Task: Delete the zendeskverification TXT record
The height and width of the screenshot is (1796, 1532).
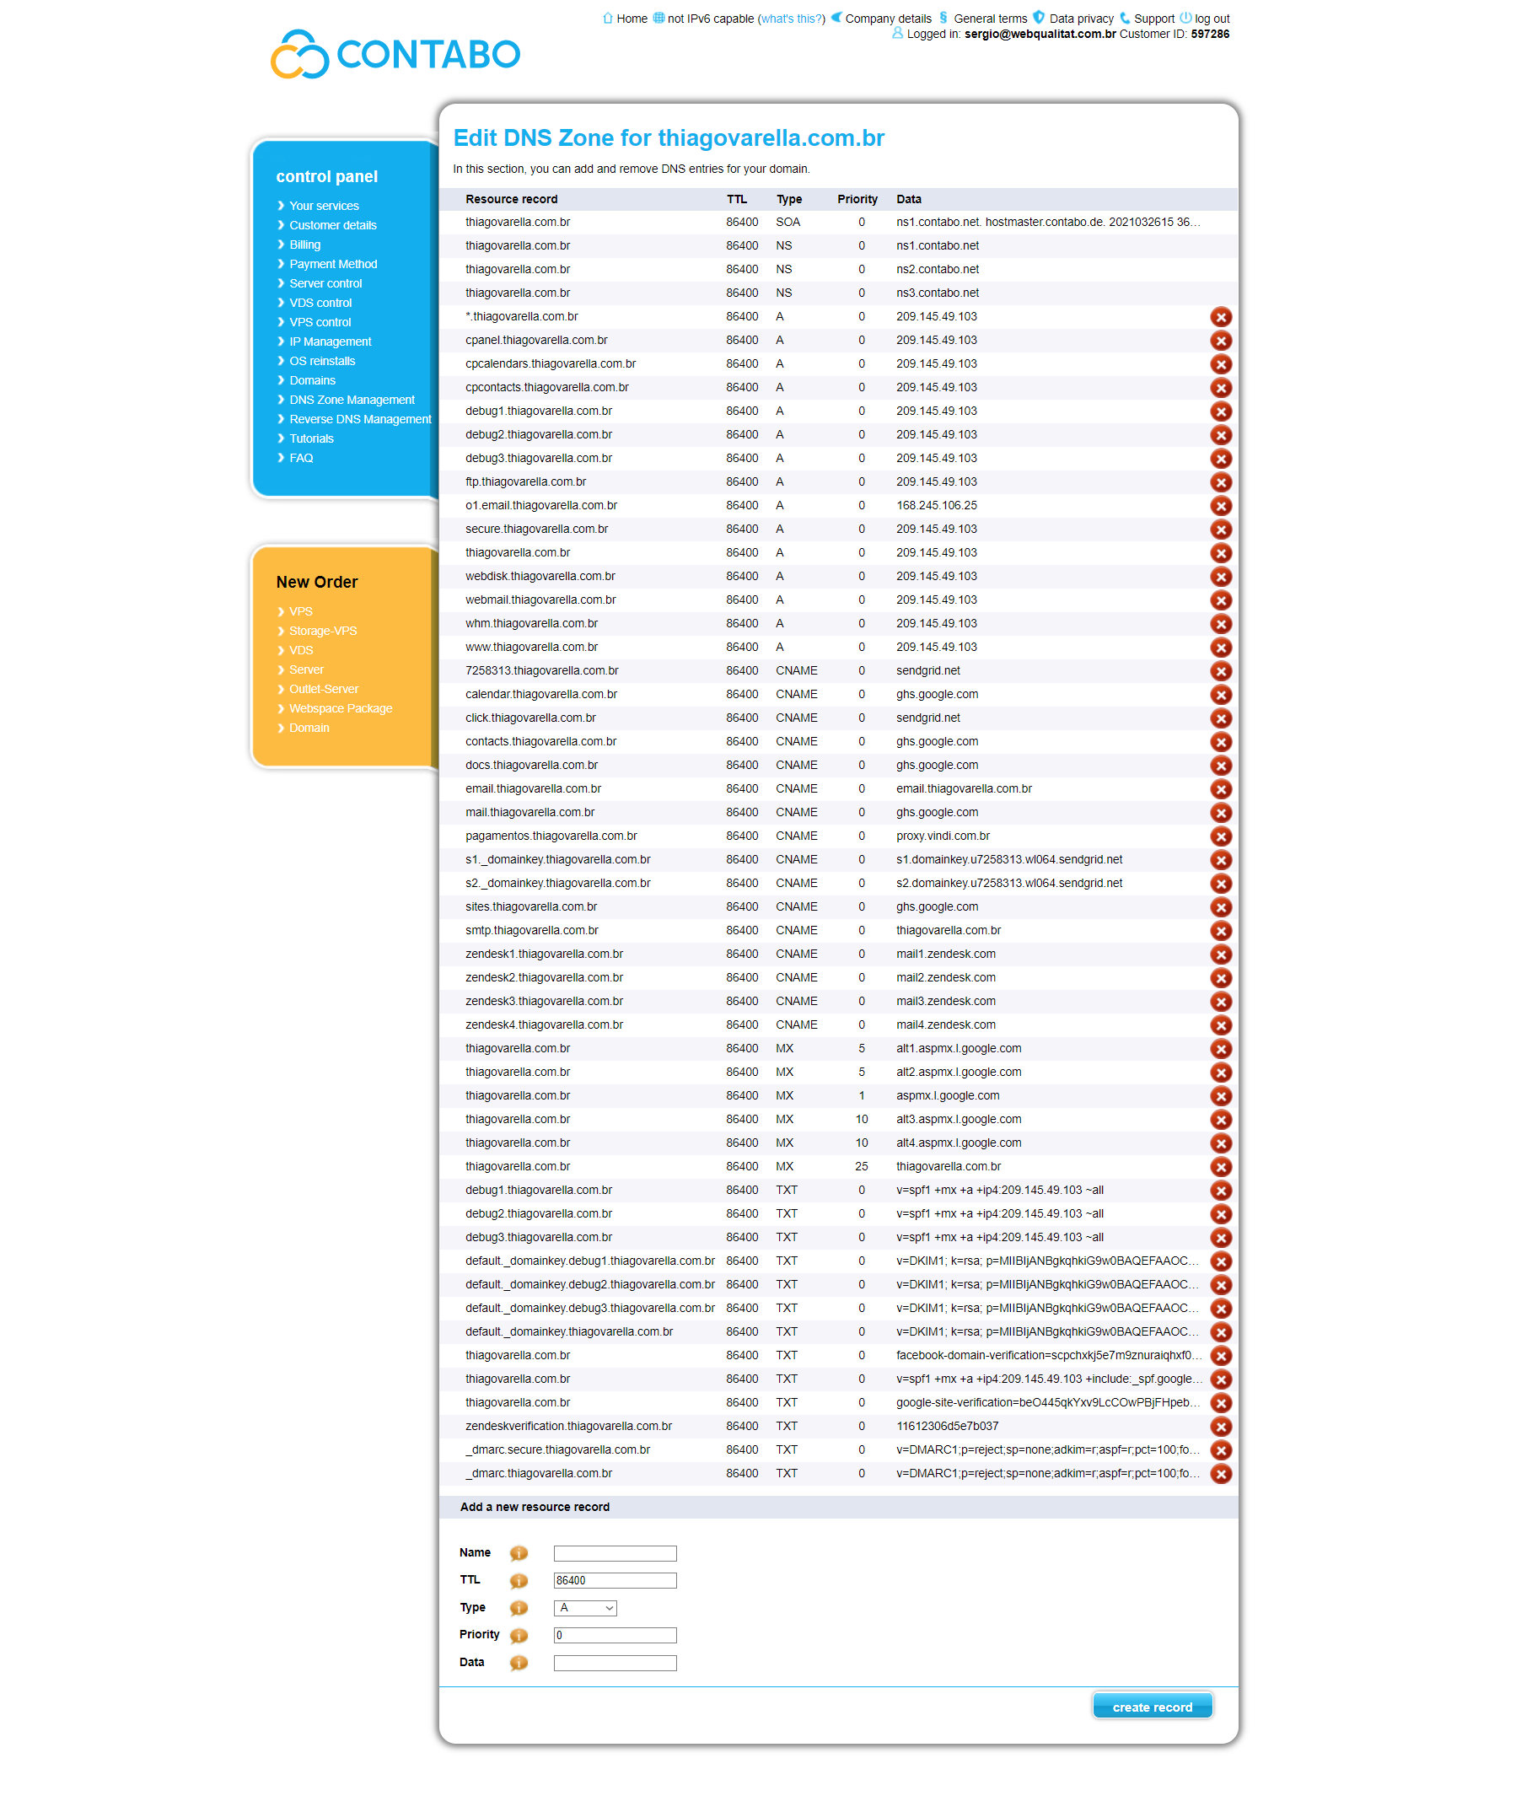Action: (1221, 1426)
